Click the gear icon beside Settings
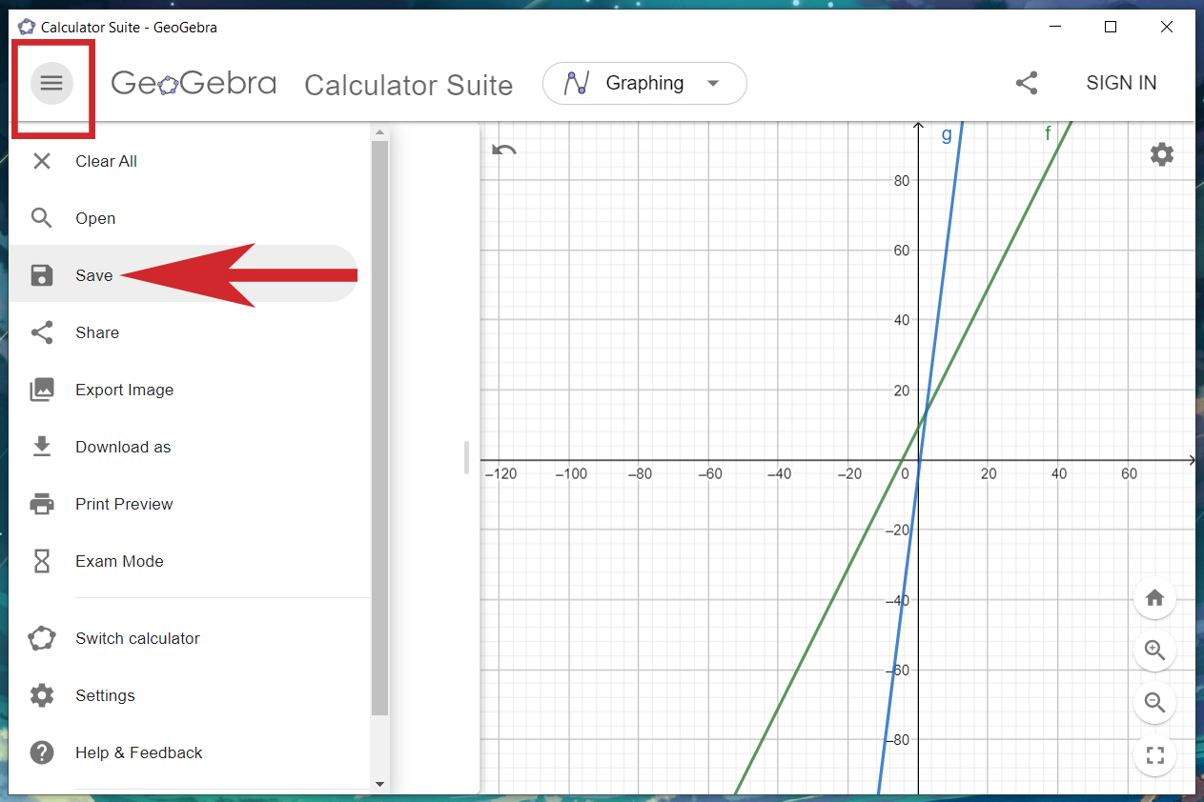Viewport: 1204px width, 802px height. [42, 695]
